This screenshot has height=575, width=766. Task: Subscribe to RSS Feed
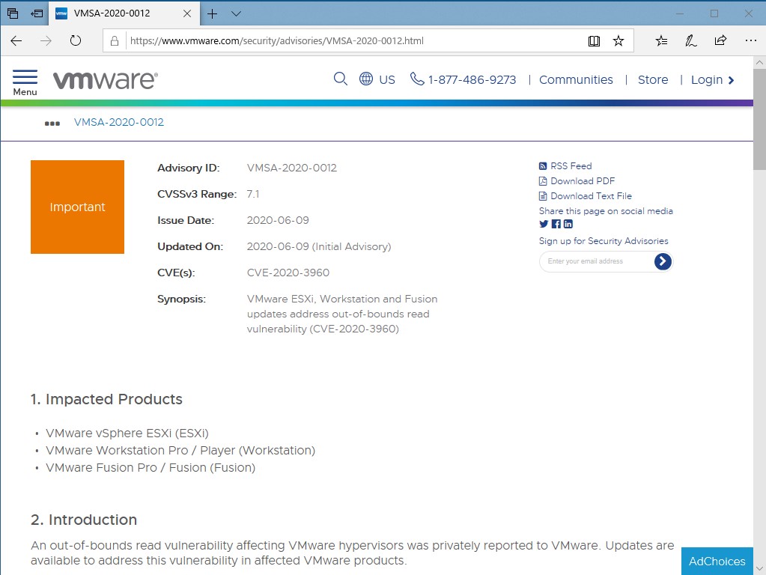coord(565,166)
